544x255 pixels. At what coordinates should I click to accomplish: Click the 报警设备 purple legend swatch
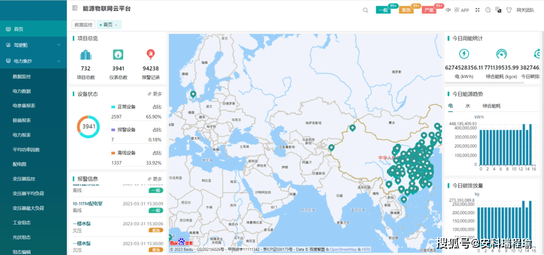[113, 130]
